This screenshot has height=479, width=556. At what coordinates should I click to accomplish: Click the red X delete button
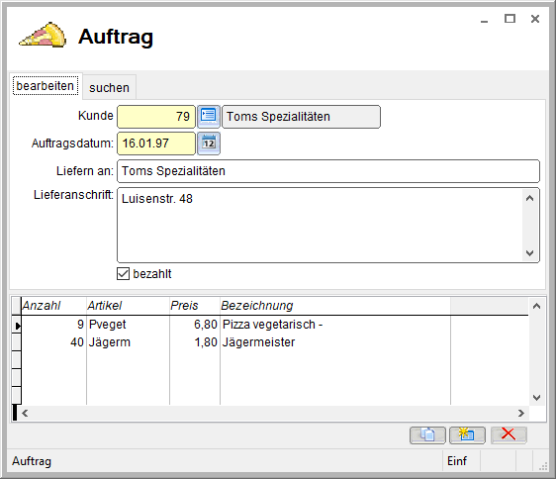(x=509, y=435)
